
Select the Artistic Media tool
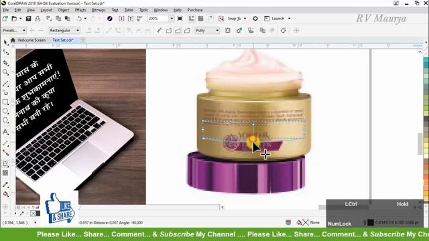pos(6,92)
